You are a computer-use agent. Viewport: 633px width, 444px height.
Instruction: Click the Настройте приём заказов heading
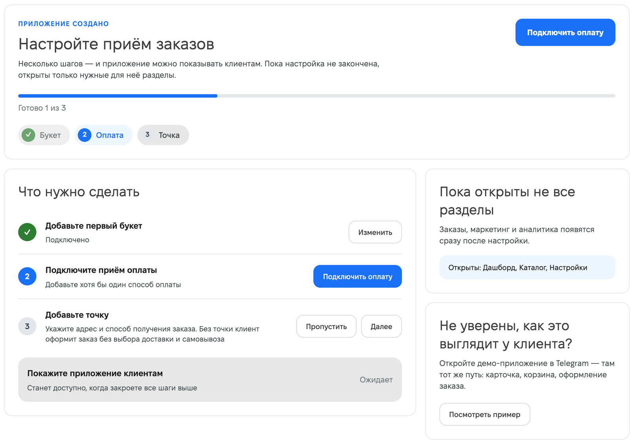pyautogui.click(x=116, y=44)
